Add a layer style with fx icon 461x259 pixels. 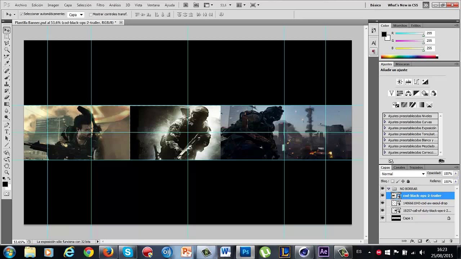[412, 241]
